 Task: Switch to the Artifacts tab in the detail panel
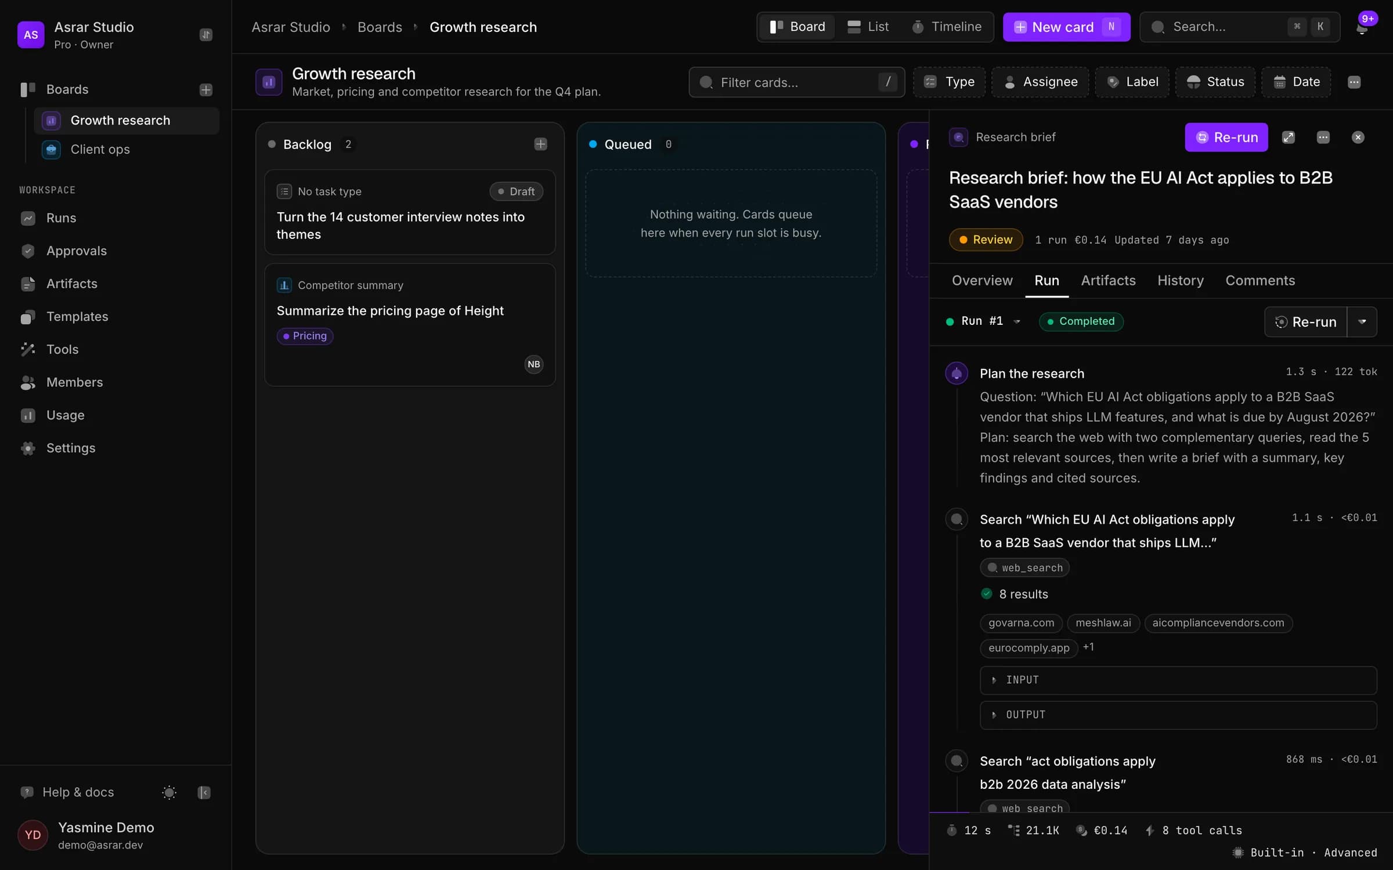click(x=1108, y=281)
